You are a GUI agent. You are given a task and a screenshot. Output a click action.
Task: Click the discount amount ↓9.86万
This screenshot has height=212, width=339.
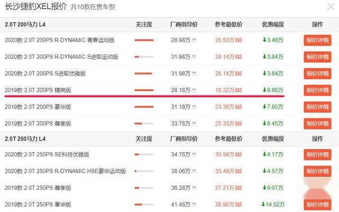click(273, 90)
